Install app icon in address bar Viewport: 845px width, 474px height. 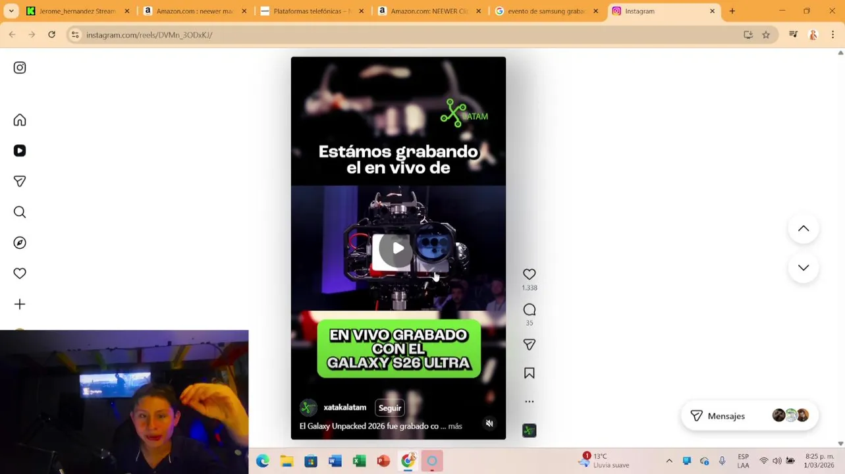[x=748, y=35]
